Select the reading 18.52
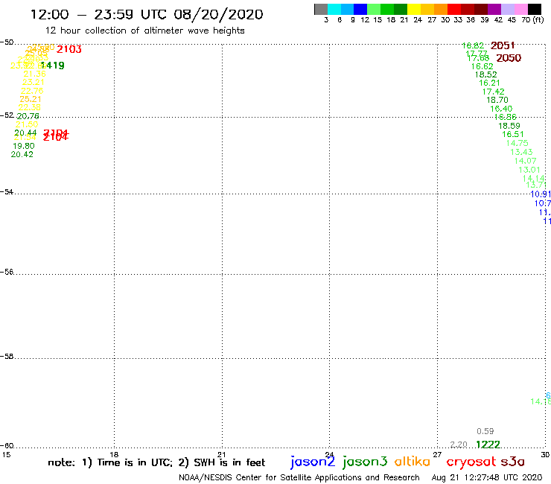551x484 pixels. pyautogui.click(x=486, y=75)
